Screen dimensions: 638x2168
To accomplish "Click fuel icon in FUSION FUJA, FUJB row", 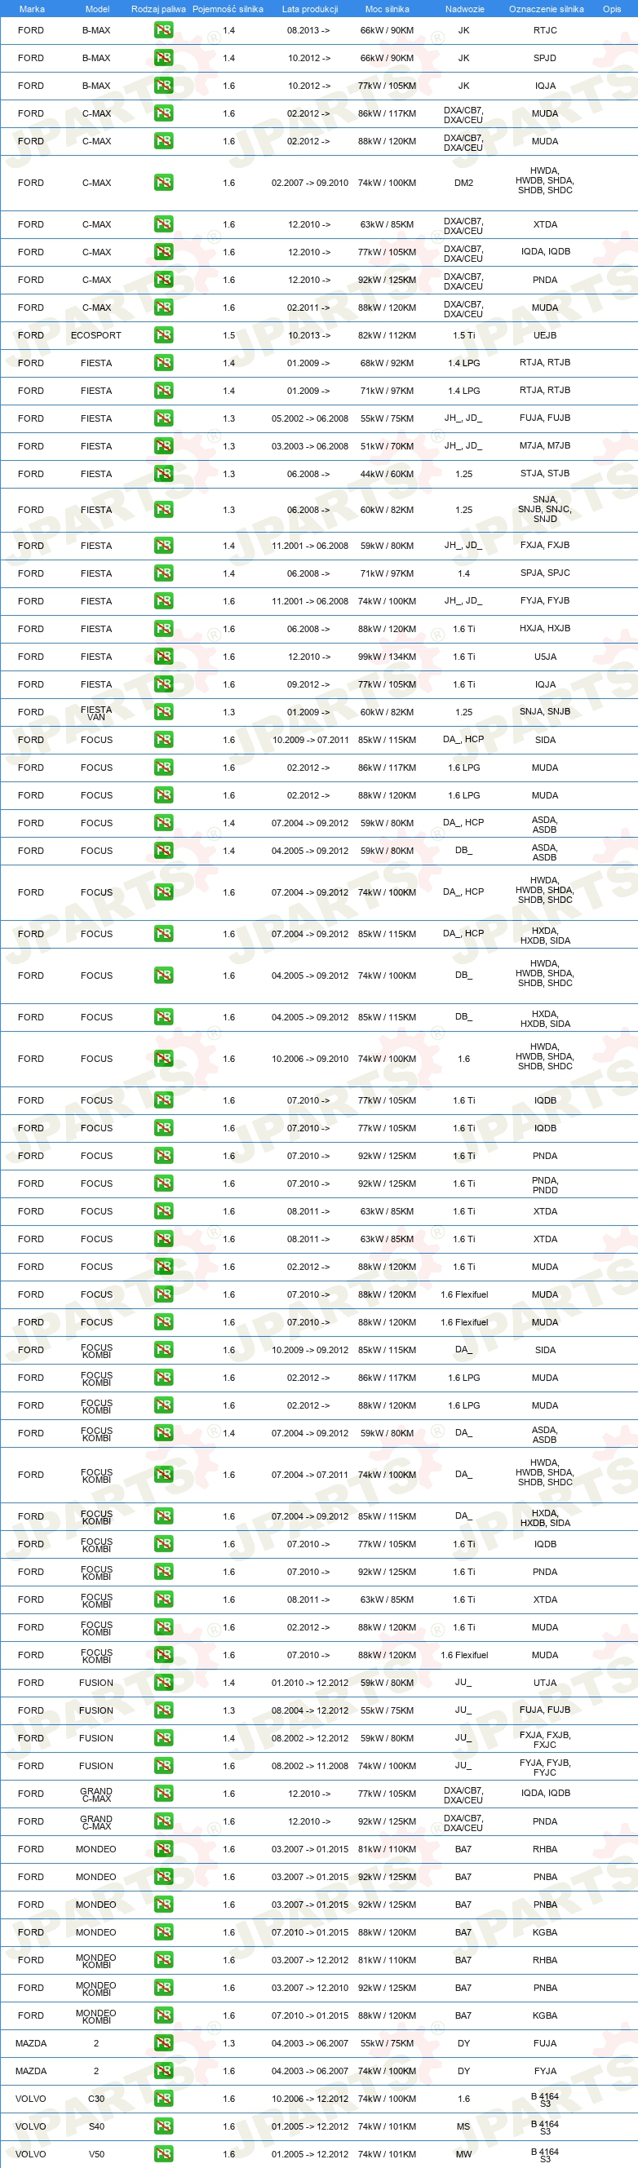I will click(163, 1710).
